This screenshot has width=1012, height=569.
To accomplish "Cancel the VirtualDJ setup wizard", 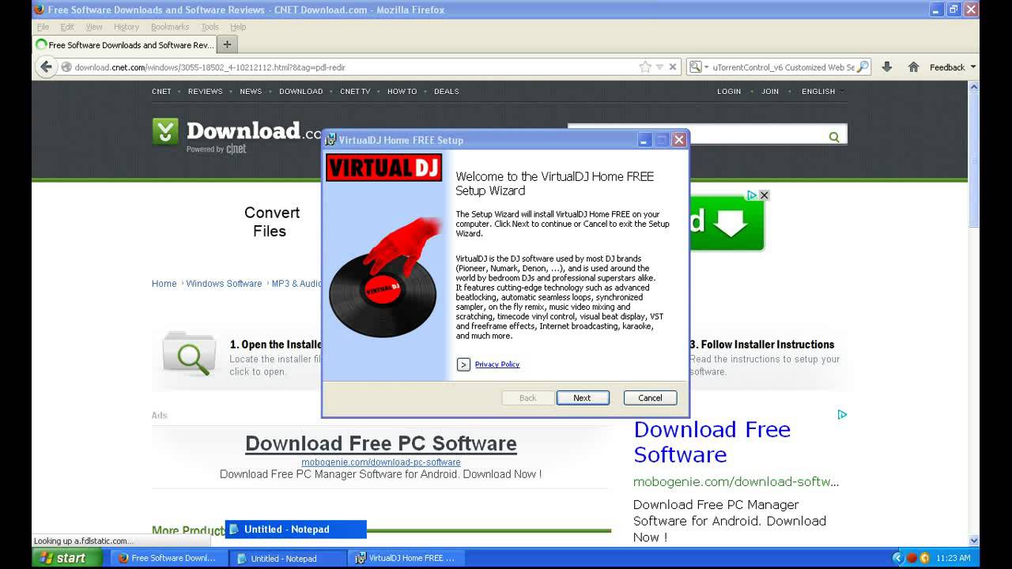I will point(650,398).
